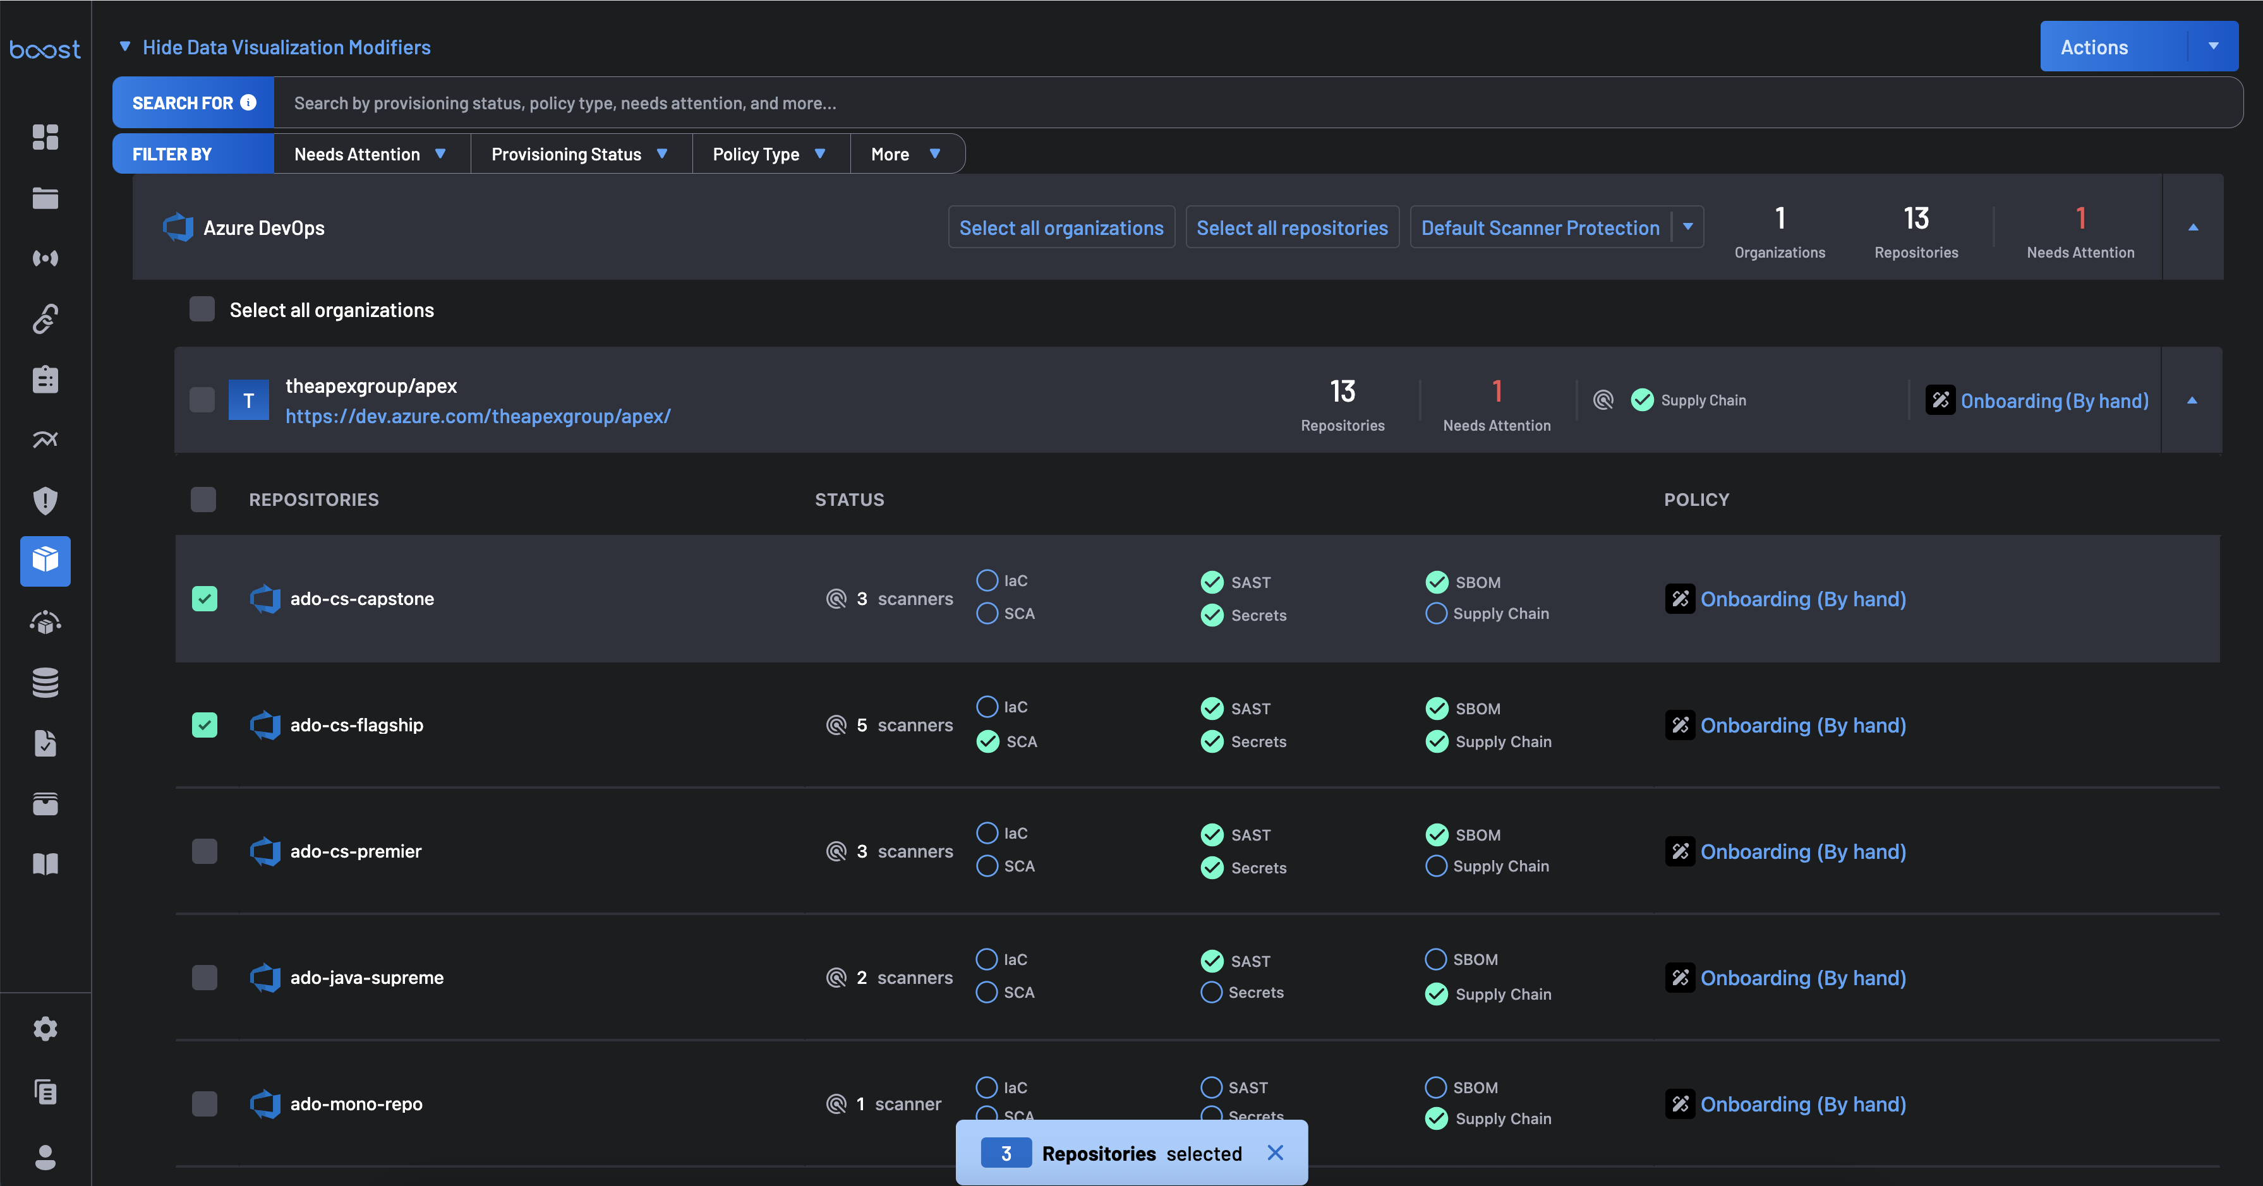Open the Provisioning Status filter dropdown

click(x=581, y=153)
